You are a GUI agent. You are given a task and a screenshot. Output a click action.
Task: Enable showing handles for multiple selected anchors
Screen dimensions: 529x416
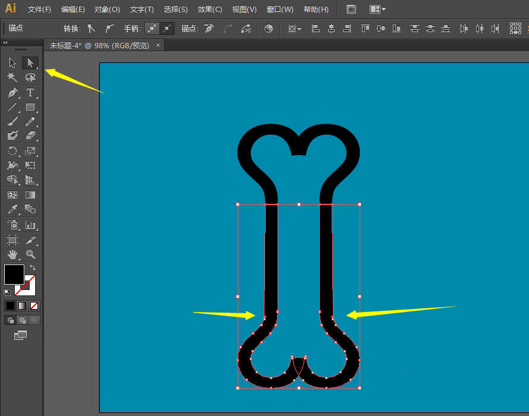pyautogui.click(x=153, y=28)
